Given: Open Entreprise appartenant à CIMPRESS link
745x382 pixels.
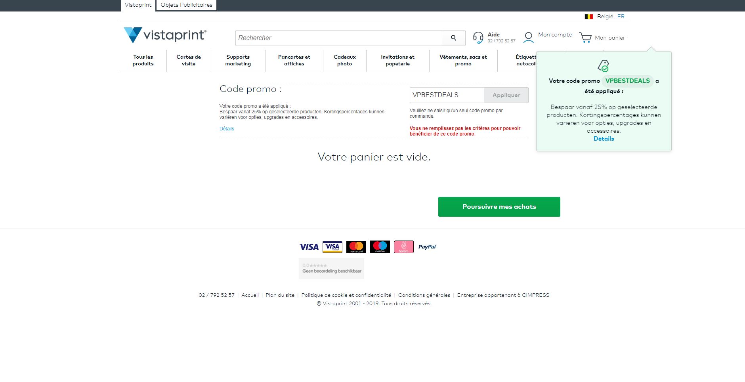Looking at the screenshot, I should pyautogui.click(x=503, y=295).
